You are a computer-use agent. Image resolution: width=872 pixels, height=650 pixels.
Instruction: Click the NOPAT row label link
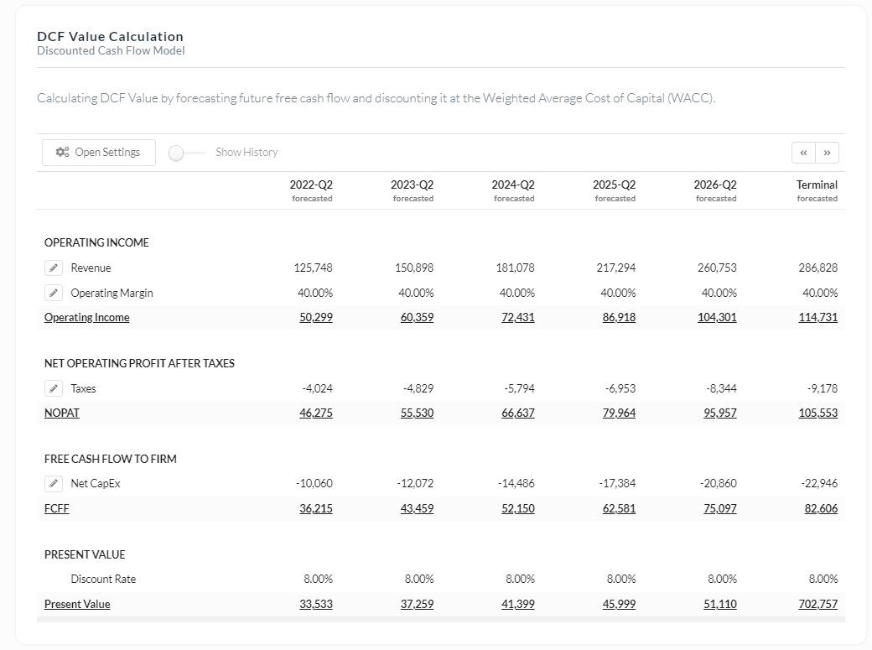62,413
